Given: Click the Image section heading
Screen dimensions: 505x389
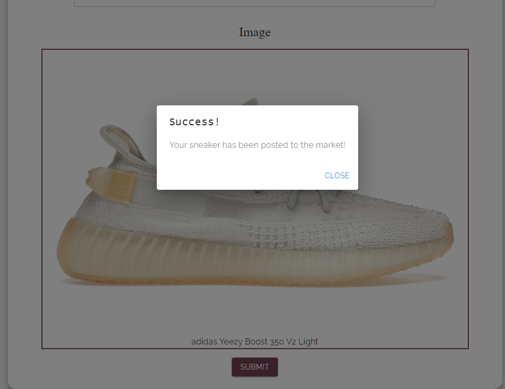Looking at the screenshot, I should [254, 32].
